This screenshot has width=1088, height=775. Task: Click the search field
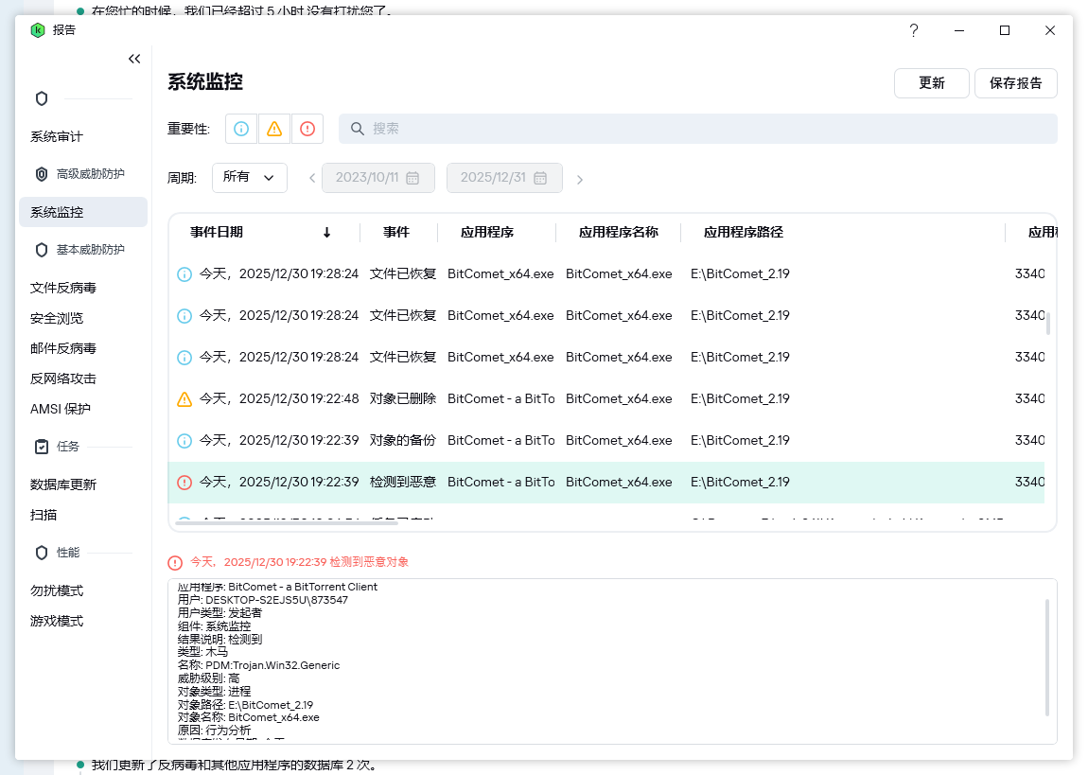[698, 129]
